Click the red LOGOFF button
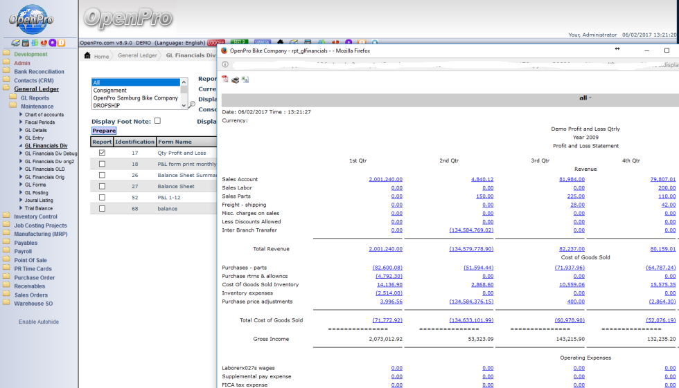The image size is (679, 388). [x=215, y=42]
